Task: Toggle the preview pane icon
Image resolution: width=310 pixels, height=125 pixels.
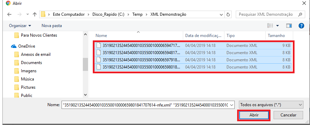Action: pyautogui.click(x=289, y=26)
